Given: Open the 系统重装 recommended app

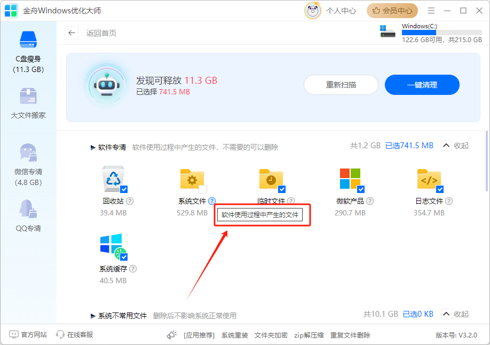Looking at the screenshot, I should tap(235, 335).
